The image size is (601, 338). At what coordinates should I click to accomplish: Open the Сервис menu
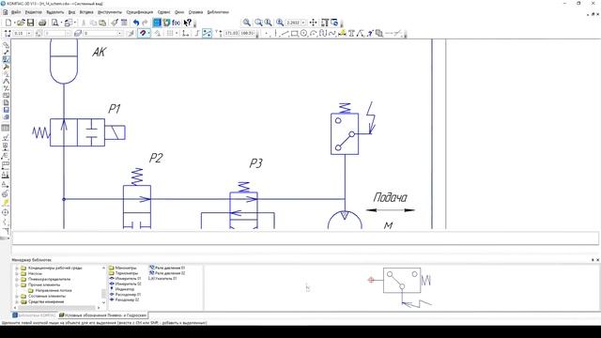[x=163, y=12]
